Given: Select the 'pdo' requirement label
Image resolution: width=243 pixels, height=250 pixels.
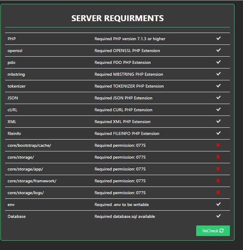Looking at the screenshot, I should point(11,63).
